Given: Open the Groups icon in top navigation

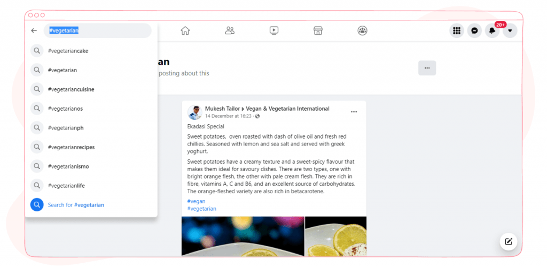Looking at the screenshot, I should [363, 30].
